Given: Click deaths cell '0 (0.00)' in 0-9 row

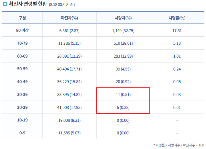Looking at the screenshot, I should point(123,133).
